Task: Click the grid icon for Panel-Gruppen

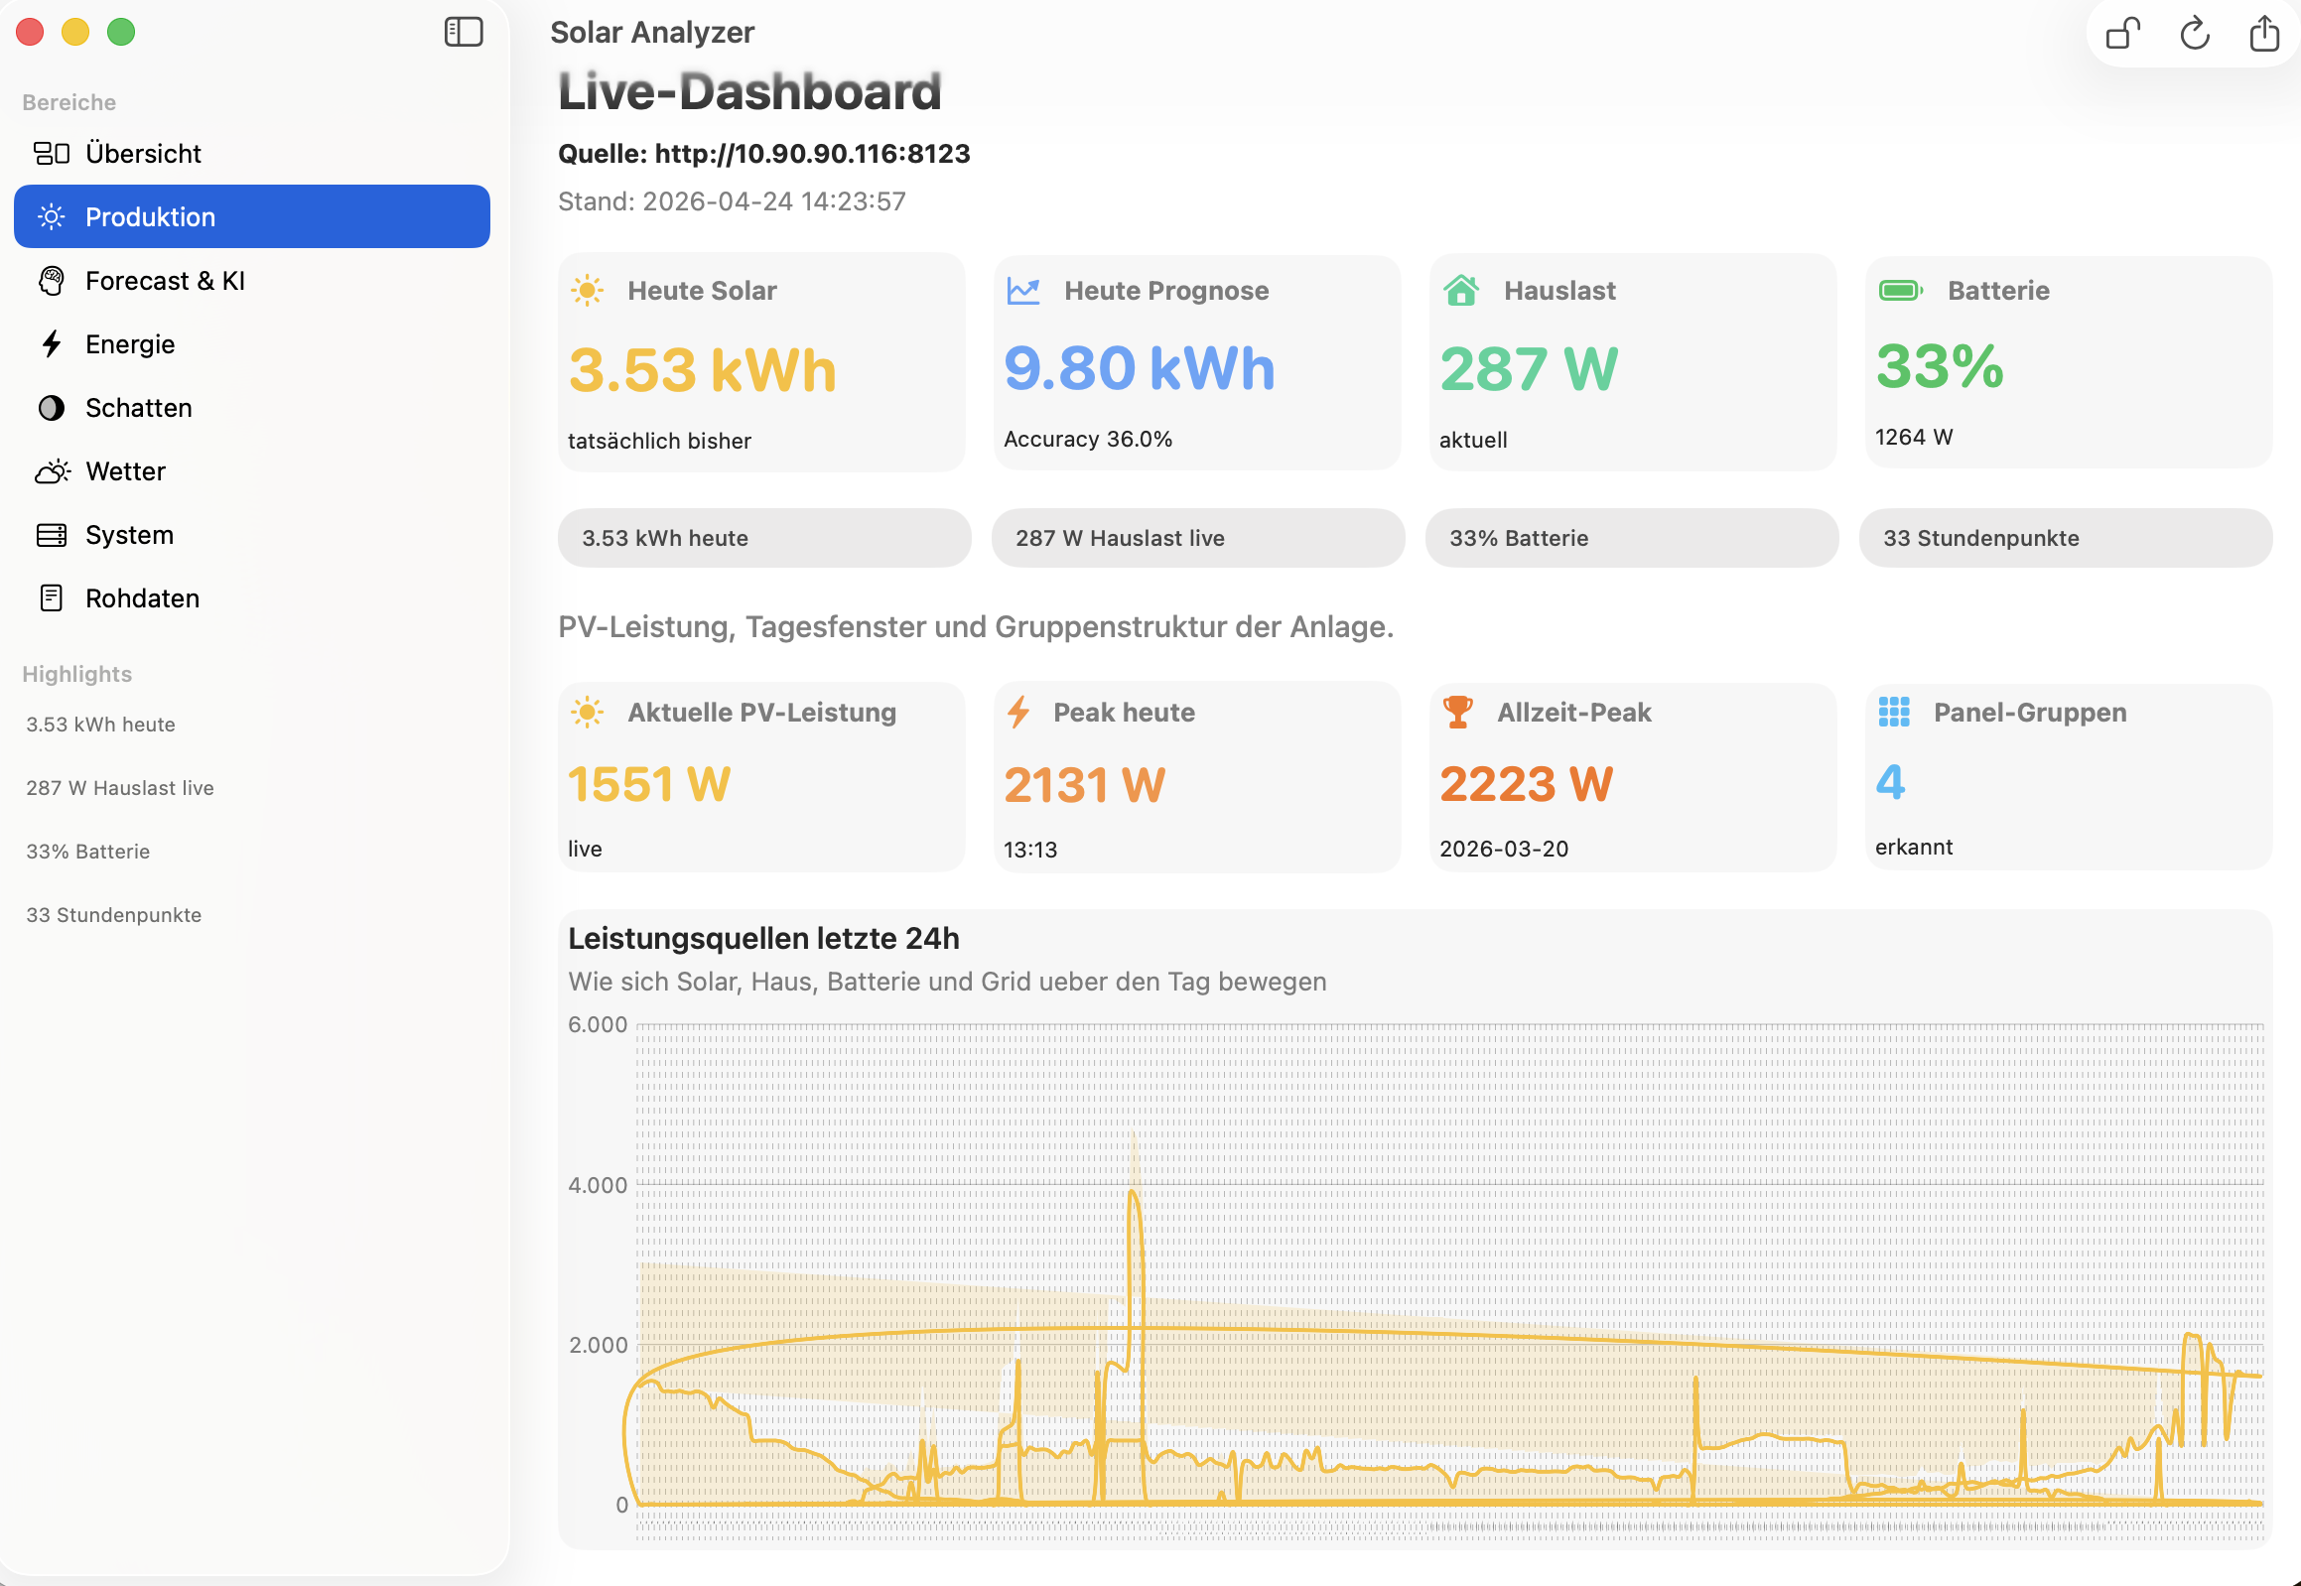Action: coord(1893,712)
